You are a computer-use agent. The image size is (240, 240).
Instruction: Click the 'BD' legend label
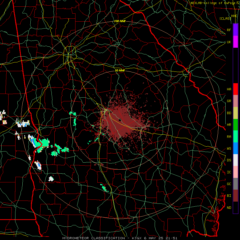pyautogui.click(x=229, y=113)
